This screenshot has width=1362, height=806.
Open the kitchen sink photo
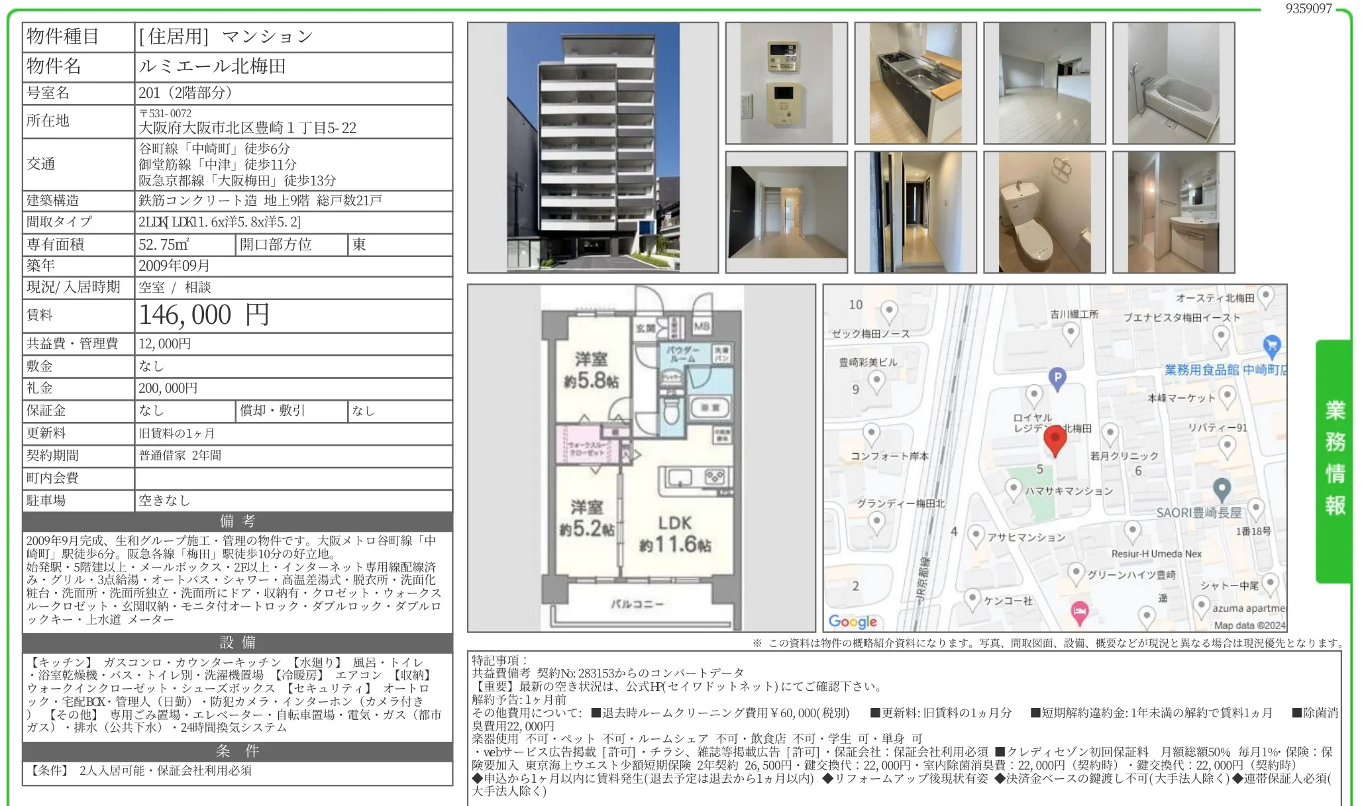(915, 83)
